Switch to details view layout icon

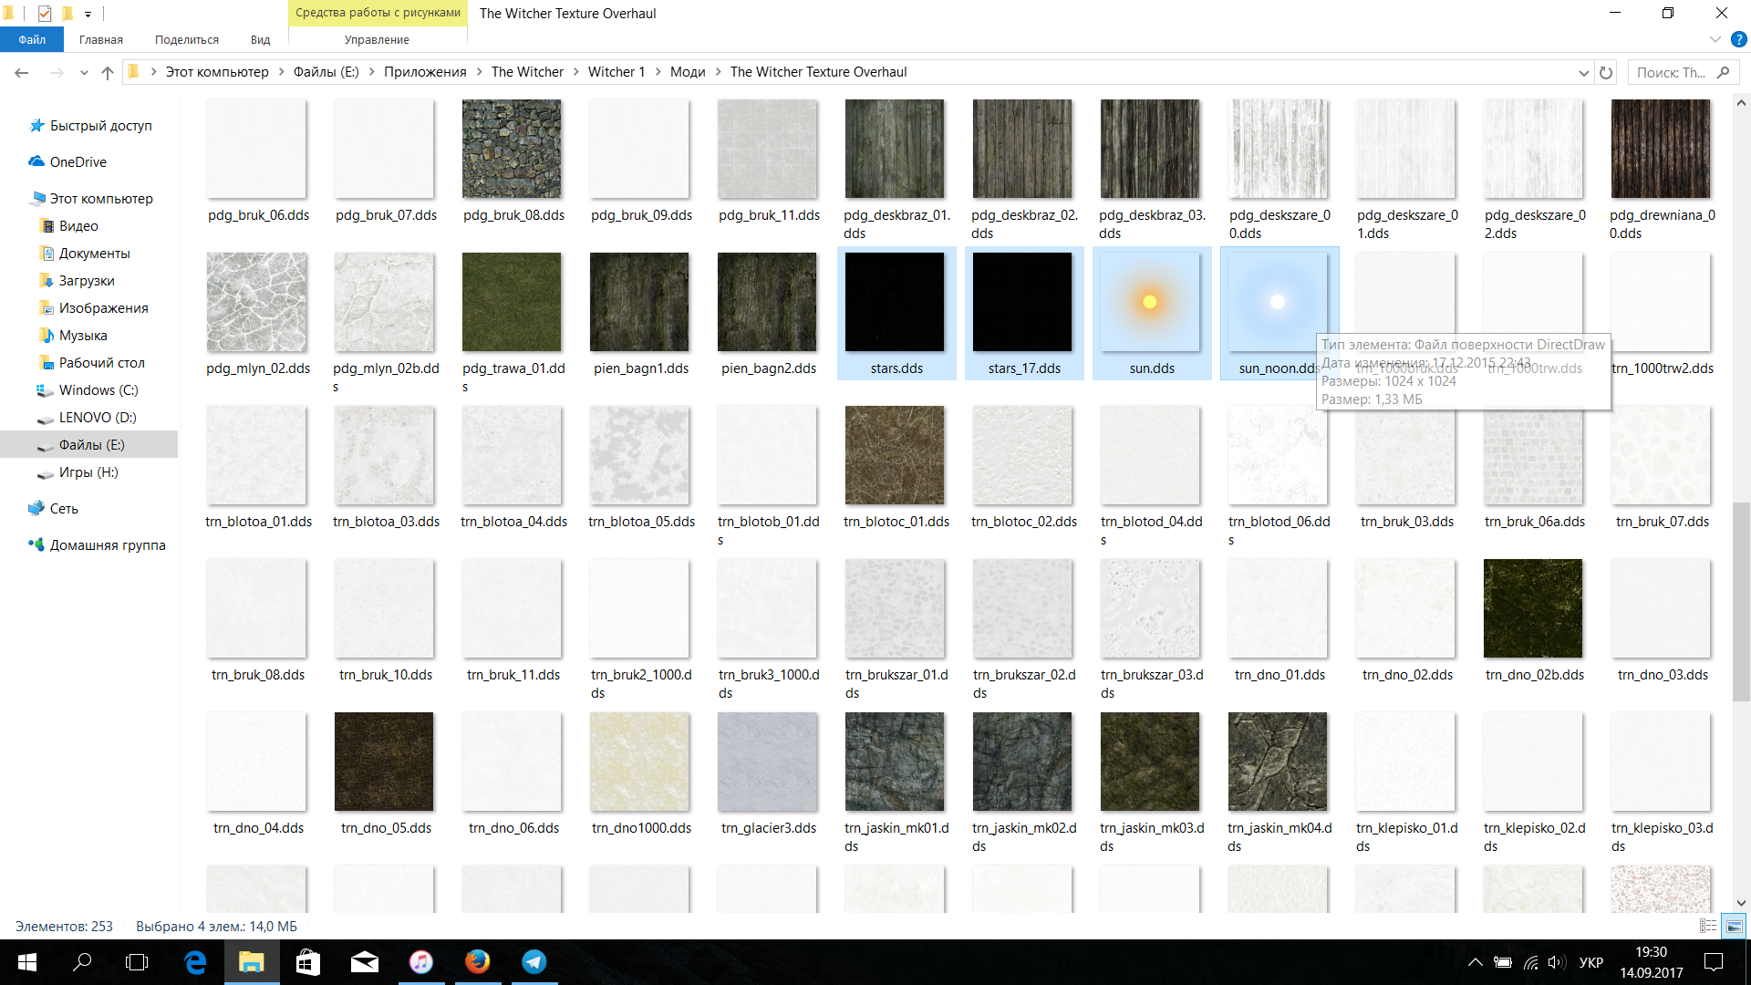pos(1708,926)
